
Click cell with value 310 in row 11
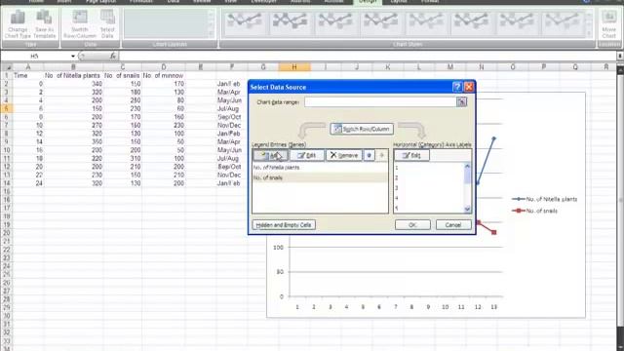122,158
